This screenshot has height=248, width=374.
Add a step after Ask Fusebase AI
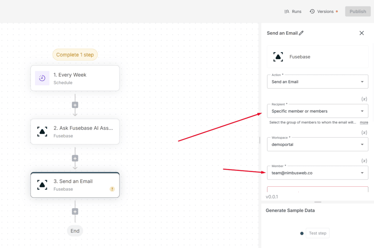pyautogui.click(x=75, y=158)
